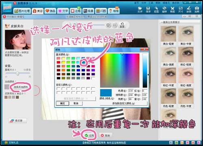Click the 当前颜色 current color swatch
Image resolution: width=203 pixels, height=146 pixels.
7,87
